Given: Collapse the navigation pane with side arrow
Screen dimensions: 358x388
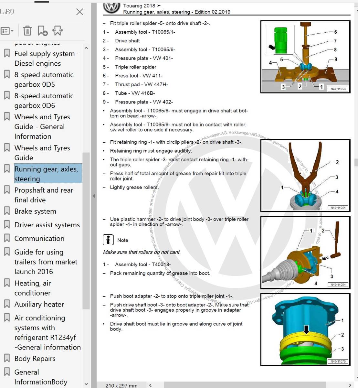Looking at the screenshot, I should (94, 196).
